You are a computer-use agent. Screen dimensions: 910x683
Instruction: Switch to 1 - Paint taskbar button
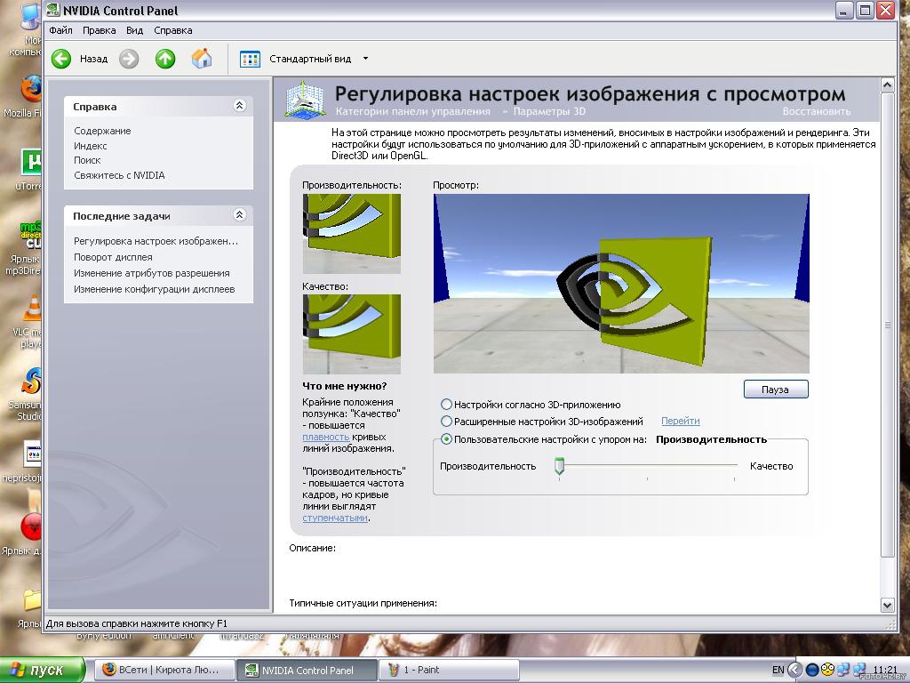tap(449, 670)
